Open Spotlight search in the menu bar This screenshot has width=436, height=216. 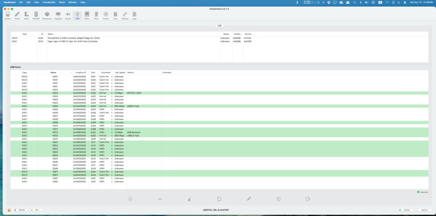click(399, 2)
